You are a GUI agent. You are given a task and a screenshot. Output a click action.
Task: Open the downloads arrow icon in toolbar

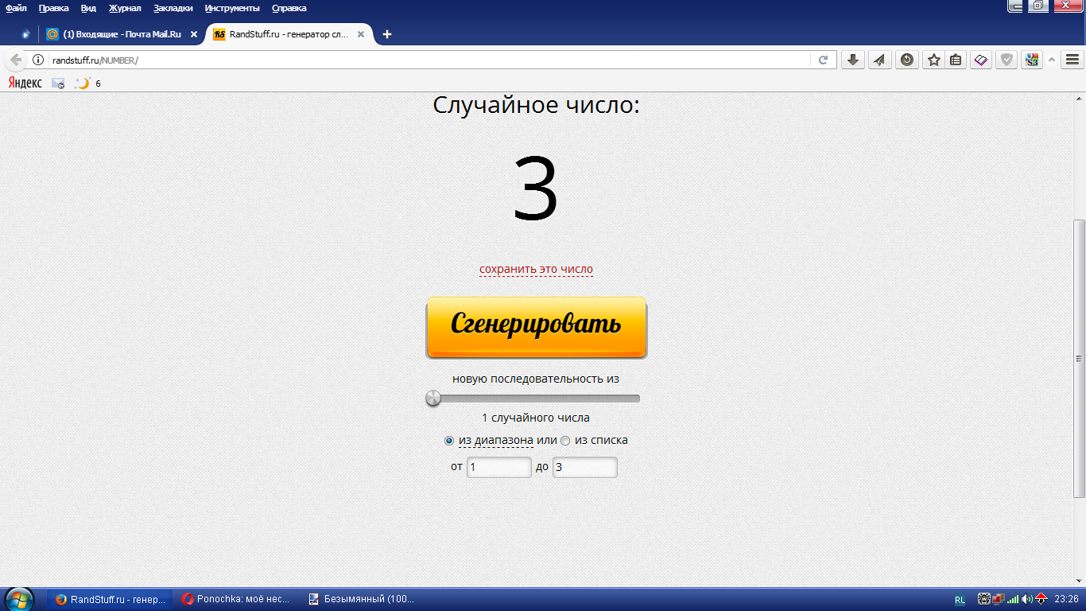click(x=853, y=60)
